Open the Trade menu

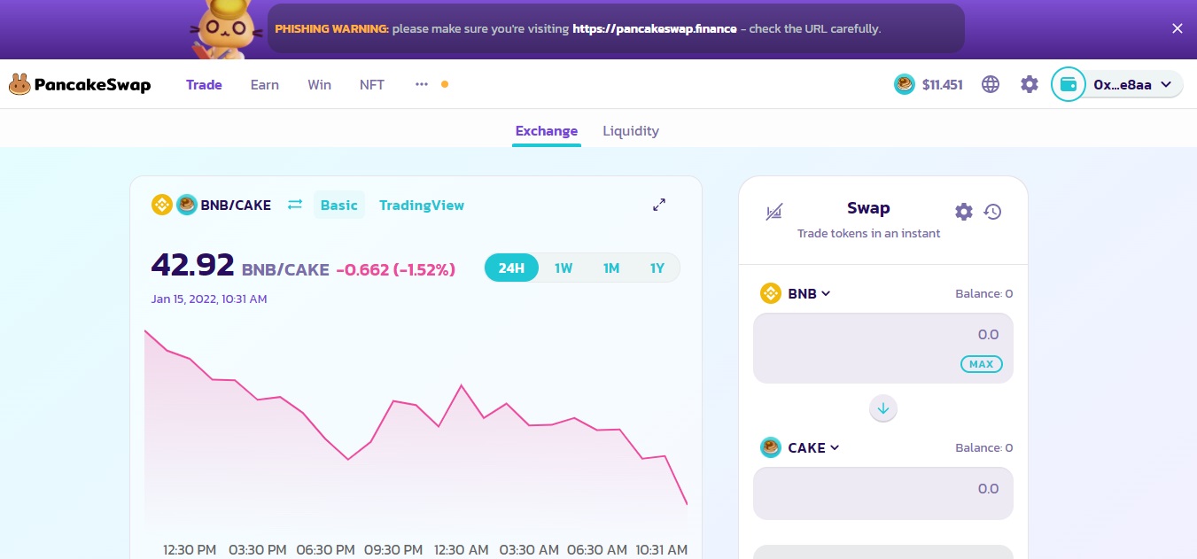pos(204,85)
